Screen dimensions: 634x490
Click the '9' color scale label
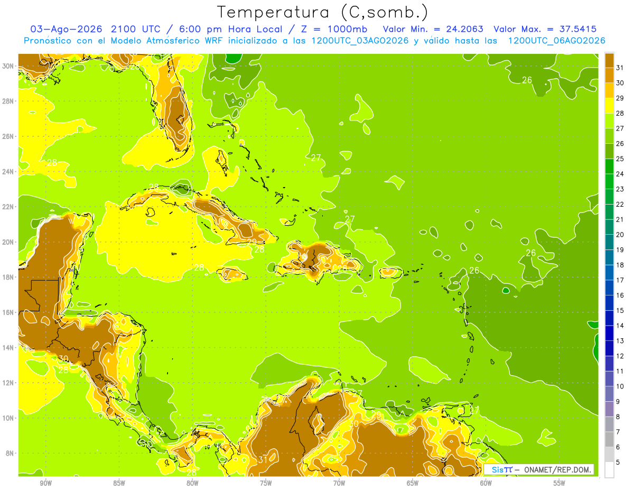click(618, 402)
